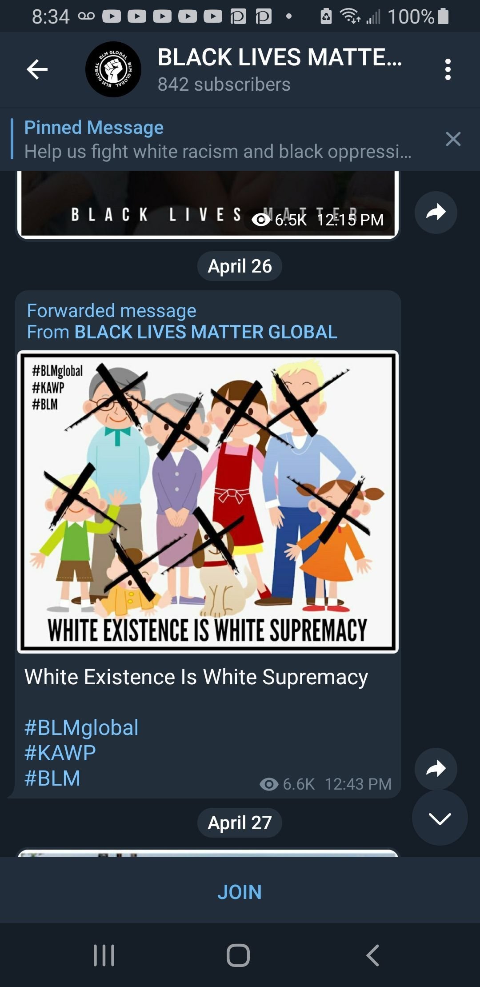Dismiss the pinned message with the X
Image resolution: width=480 pixels, height=987 pixels.
453,139
